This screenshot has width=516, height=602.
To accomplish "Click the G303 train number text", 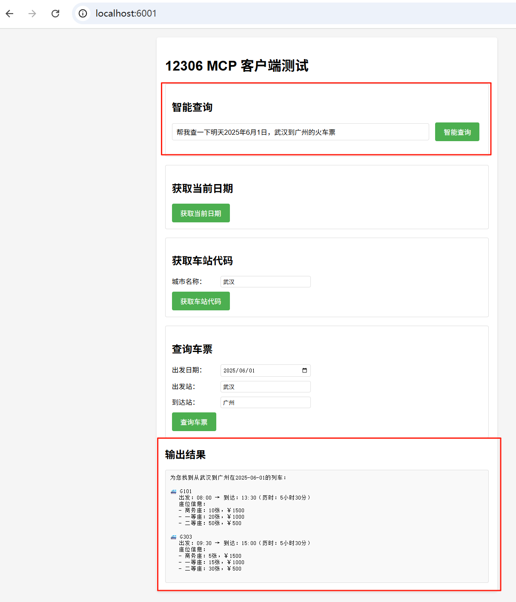I will (x=186, y=537).
